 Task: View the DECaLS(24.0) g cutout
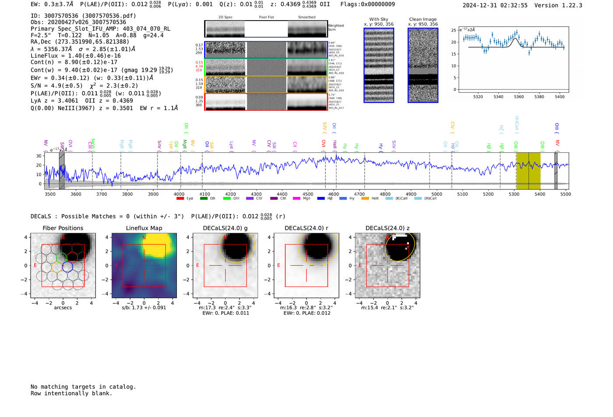225,265
